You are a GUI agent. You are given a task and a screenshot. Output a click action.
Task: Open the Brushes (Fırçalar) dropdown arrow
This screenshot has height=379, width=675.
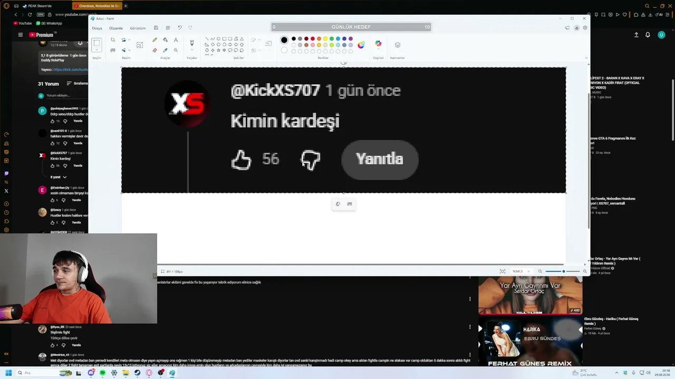point(191,51)
